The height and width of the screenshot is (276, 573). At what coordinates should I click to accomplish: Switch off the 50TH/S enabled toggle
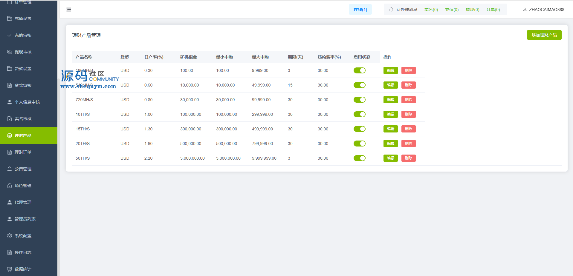pyautogui.click(x=359, y=158)
